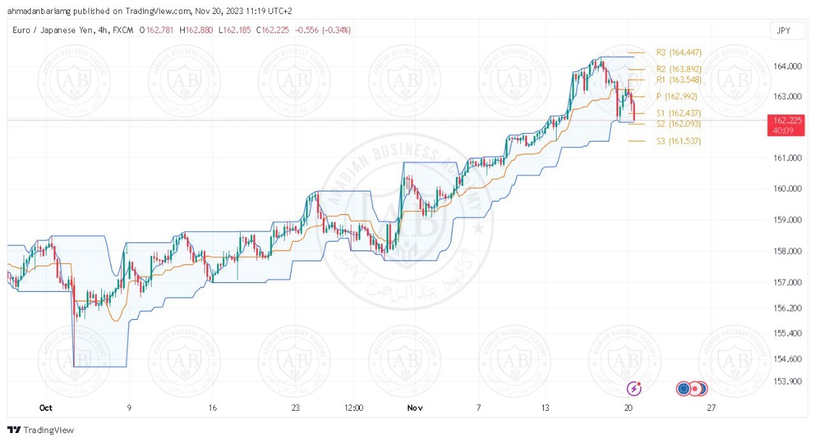This screenshot has height=442, width=815.
Task: Click the S3 (161.537) pivot label
Action: pyautogui.click(x=678, y=141)
